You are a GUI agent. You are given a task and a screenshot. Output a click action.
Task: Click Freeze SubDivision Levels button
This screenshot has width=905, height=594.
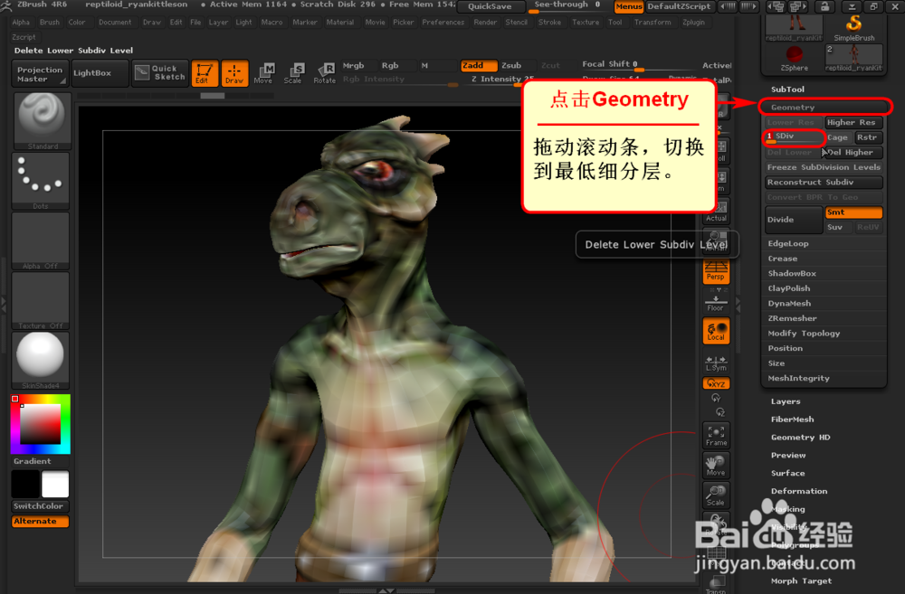click(x=824, y=167)
